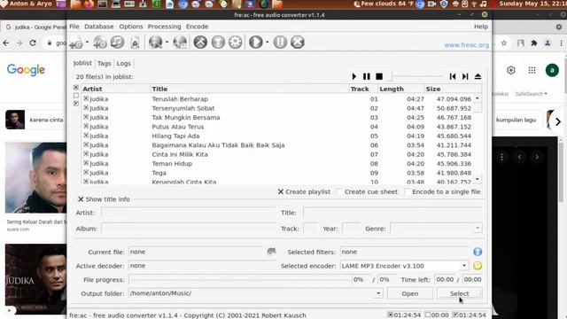This screenshot has width=567, height=319.
Task: Click Firefox icon in top panel
Action: (x=89, y=4)
